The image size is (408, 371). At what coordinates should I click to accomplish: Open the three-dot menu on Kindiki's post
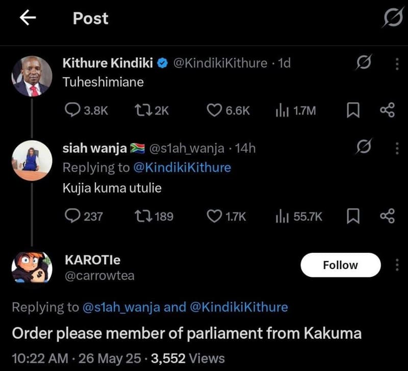397,64
